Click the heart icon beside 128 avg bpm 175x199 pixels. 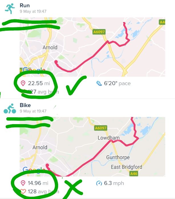pyautogui.click(x=23, y=192)
